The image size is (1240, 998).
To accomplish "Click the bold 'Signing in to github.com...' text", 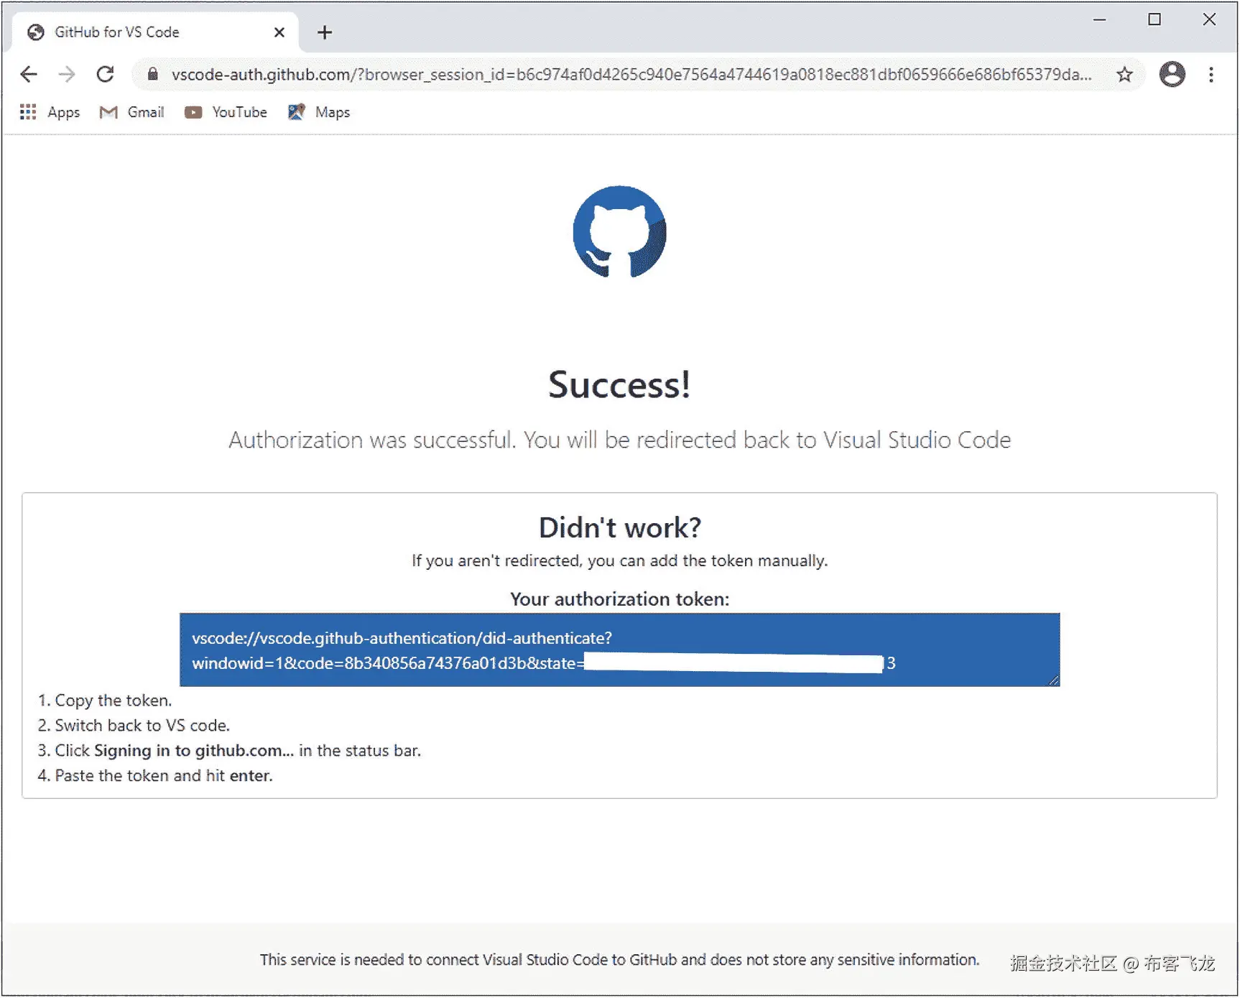I will pos(194,751).
